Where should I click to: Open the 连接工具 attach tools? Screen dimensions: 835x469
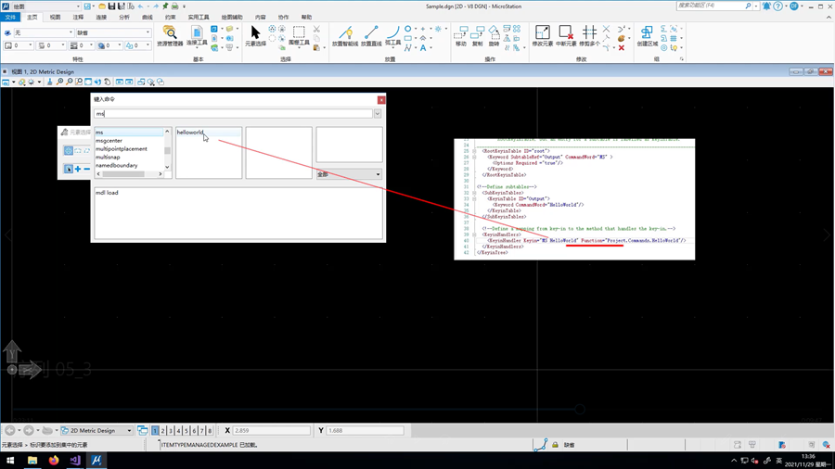[x=197, y=35]
